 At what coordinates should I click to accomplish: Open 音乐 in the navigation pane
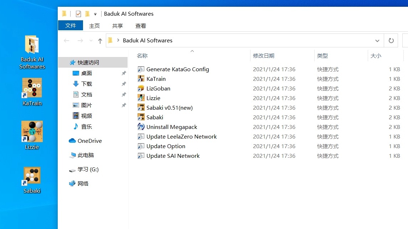point(86,126)
